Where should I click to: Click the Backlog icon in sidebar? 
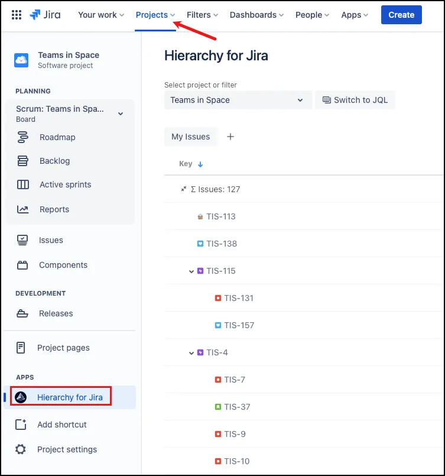(x=22, y=161)
